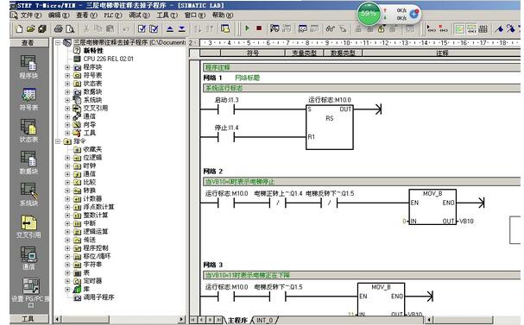Viewport: 524px width, 325px height.
Task: Open a project using the folder icon
Action: (30, 29)
